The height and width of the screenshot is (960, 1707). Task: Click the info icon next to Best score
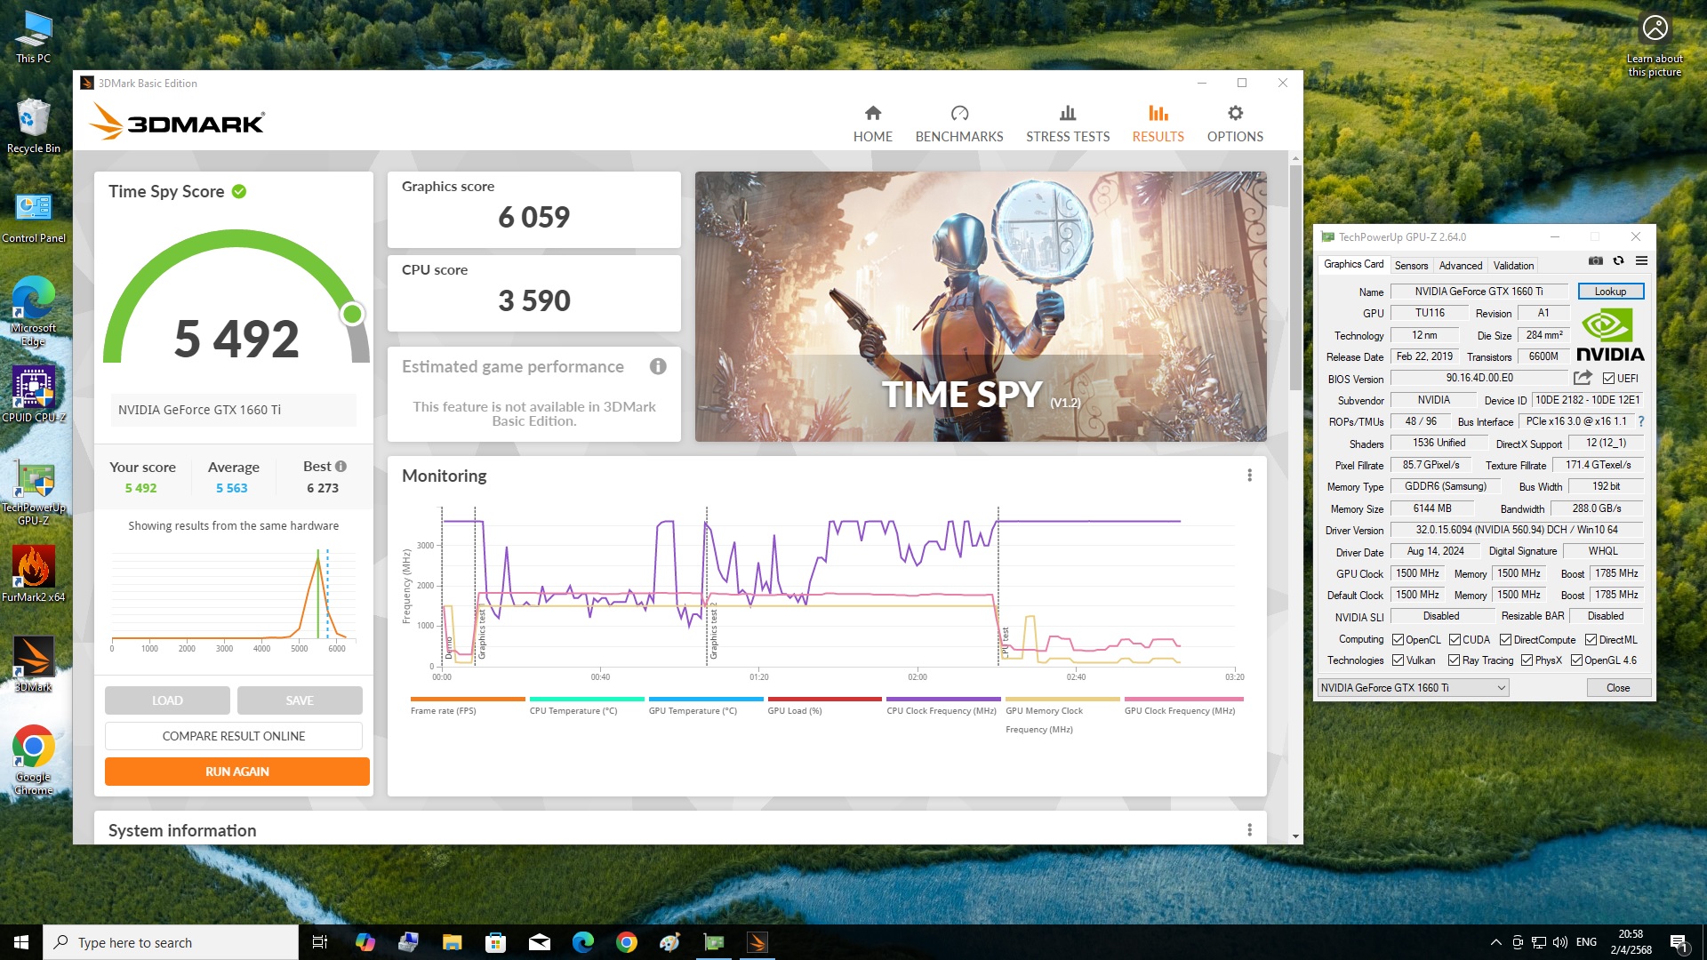341,466
